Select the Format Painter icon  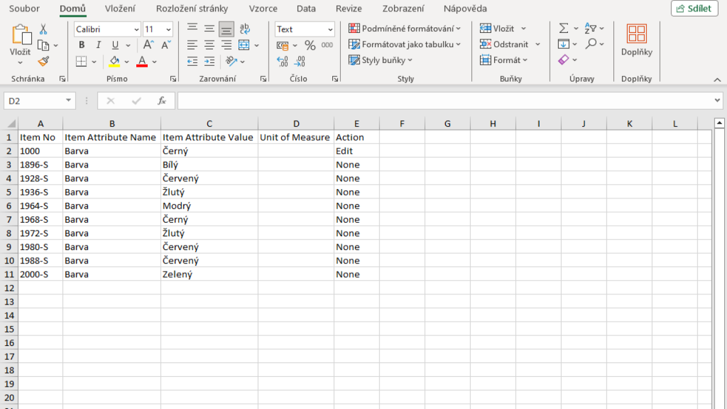click(x=44, y=61)
